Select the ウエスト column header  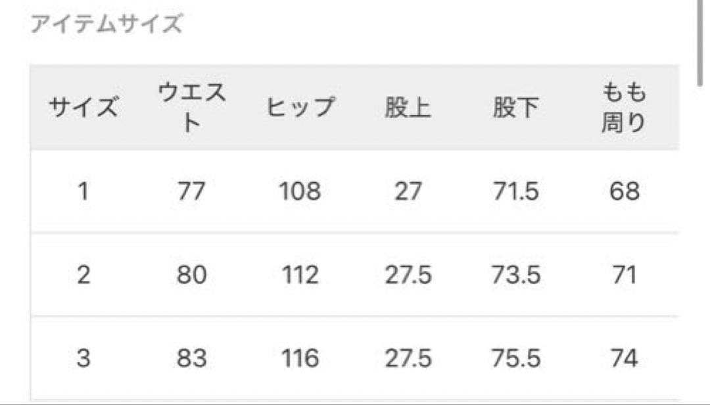click(191, 108)
